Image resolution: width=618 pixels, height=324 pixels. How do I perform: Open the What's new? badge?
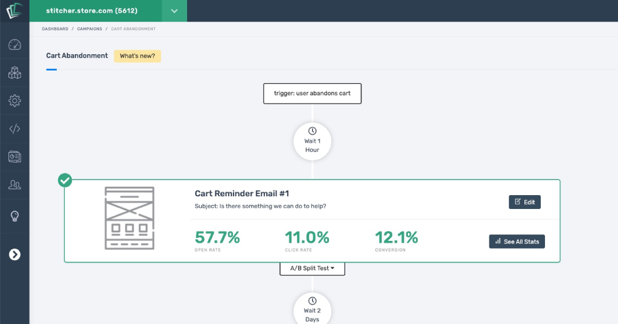coord(137,56)
